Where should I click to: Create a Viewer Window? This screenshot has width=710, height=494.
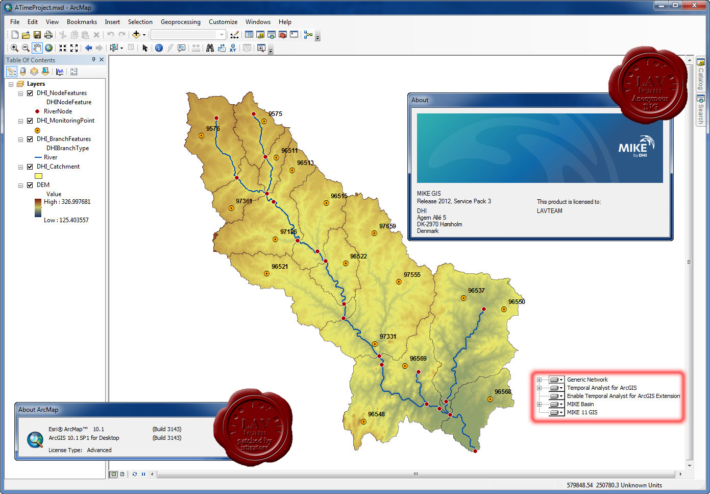261,48
